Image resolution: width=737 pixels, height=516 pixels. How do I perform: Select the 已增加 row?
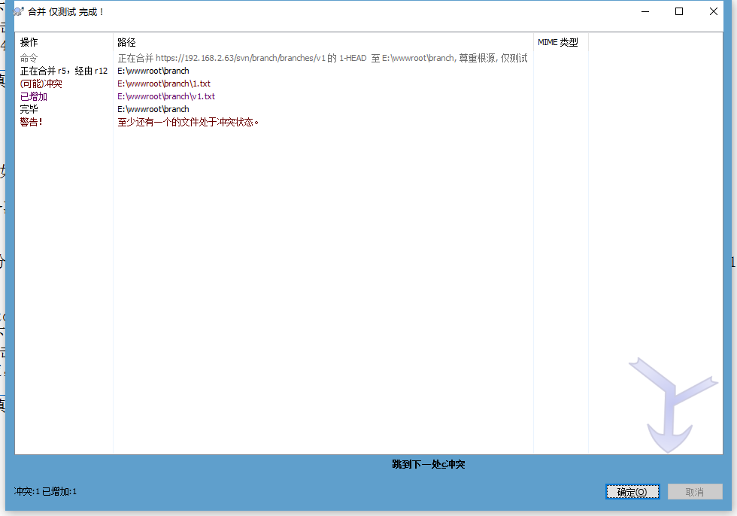coord(368,96)
